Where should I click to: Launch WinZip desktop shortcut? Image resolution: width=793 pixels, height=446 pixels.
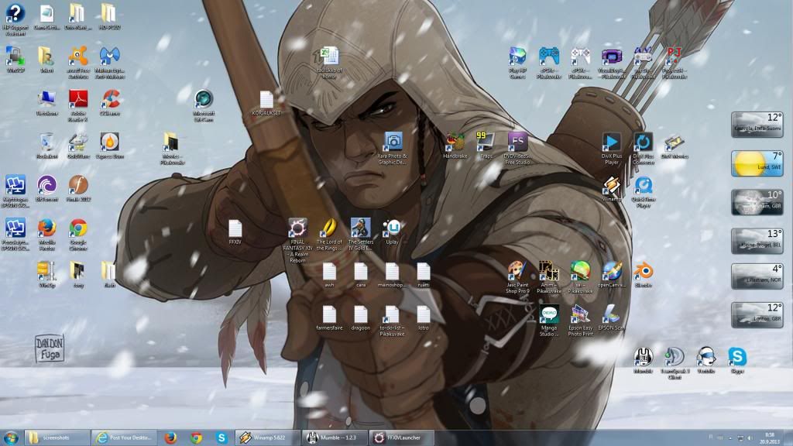tap(46, 275)
